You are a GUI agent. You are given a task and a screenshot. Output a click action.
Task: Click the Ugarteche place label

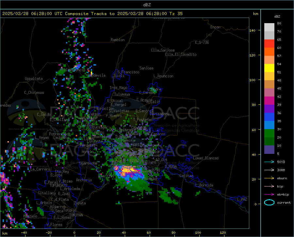88,163
